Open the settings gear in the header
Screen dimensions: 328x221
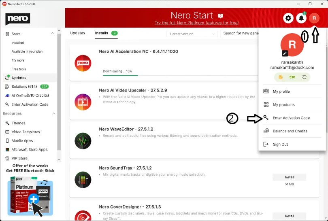pos(288,18)
